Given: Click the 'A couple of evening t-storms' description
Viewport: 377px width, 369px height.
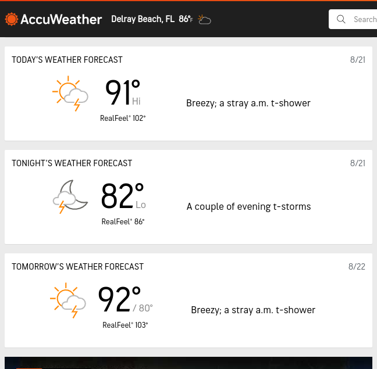Looking at the screenshot, I should click(x=248, y=207).
